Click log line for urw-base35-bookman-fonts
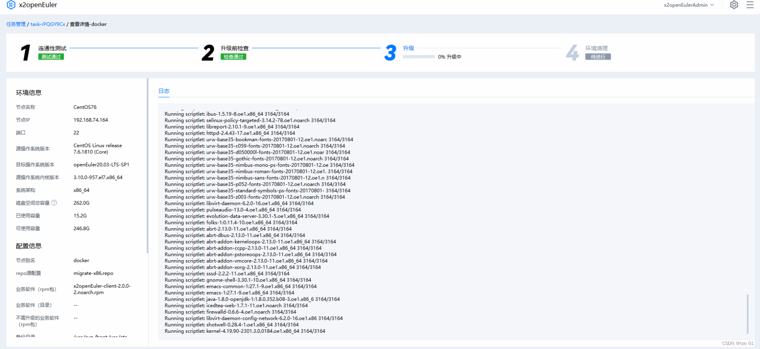Image resolution: width=760 pixels, height=349 pixels. [x=259, y=140]
